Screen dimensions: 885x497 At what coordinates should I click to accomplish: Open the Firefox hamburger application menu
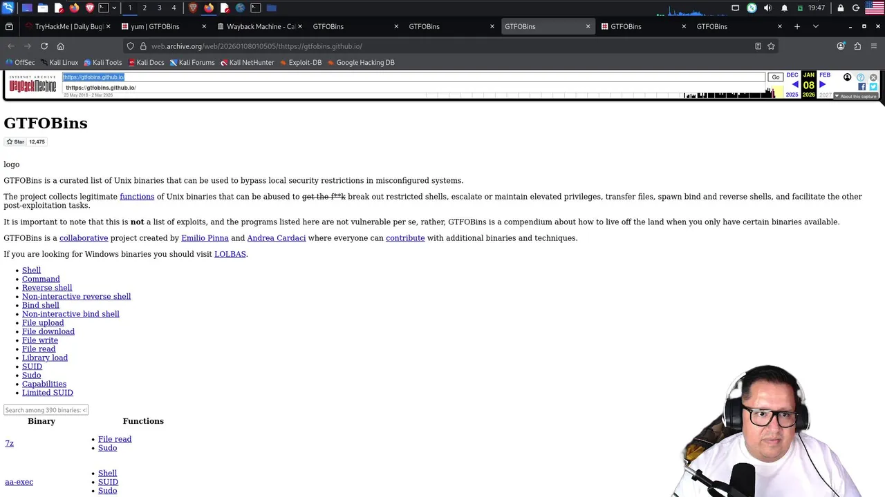pos(874,46)
